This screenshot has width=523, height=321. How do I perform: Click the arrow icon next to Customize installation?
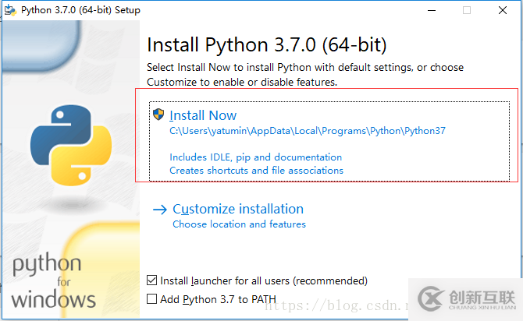point(160,209)
